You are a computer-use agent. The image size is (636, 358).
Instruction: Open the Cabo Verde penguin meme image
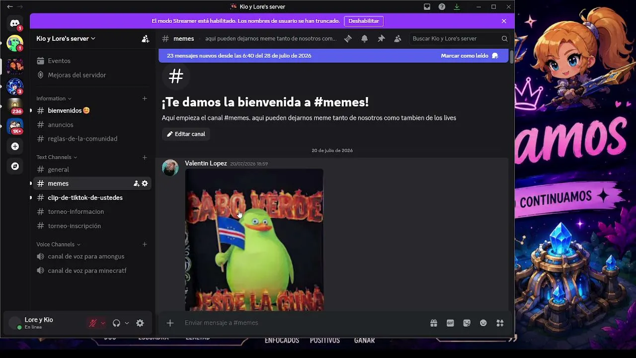coord(254,240)
